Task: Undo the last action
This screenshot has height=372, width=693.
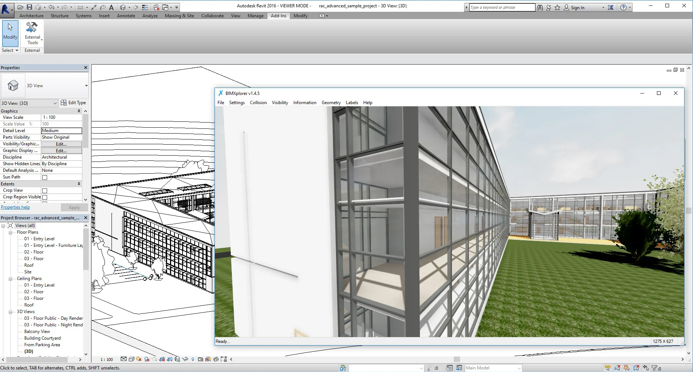Action: 52,7
